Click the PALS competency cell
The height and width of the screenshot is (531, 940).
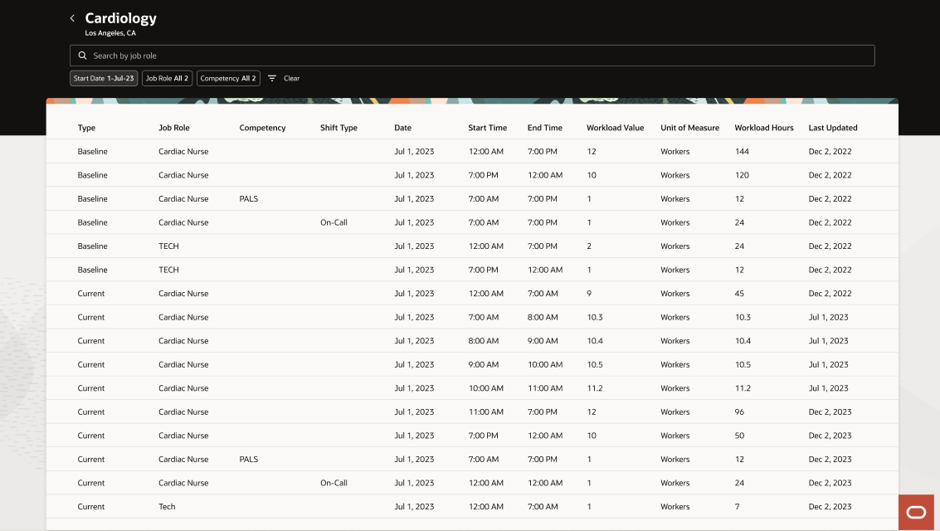point(248,198)
